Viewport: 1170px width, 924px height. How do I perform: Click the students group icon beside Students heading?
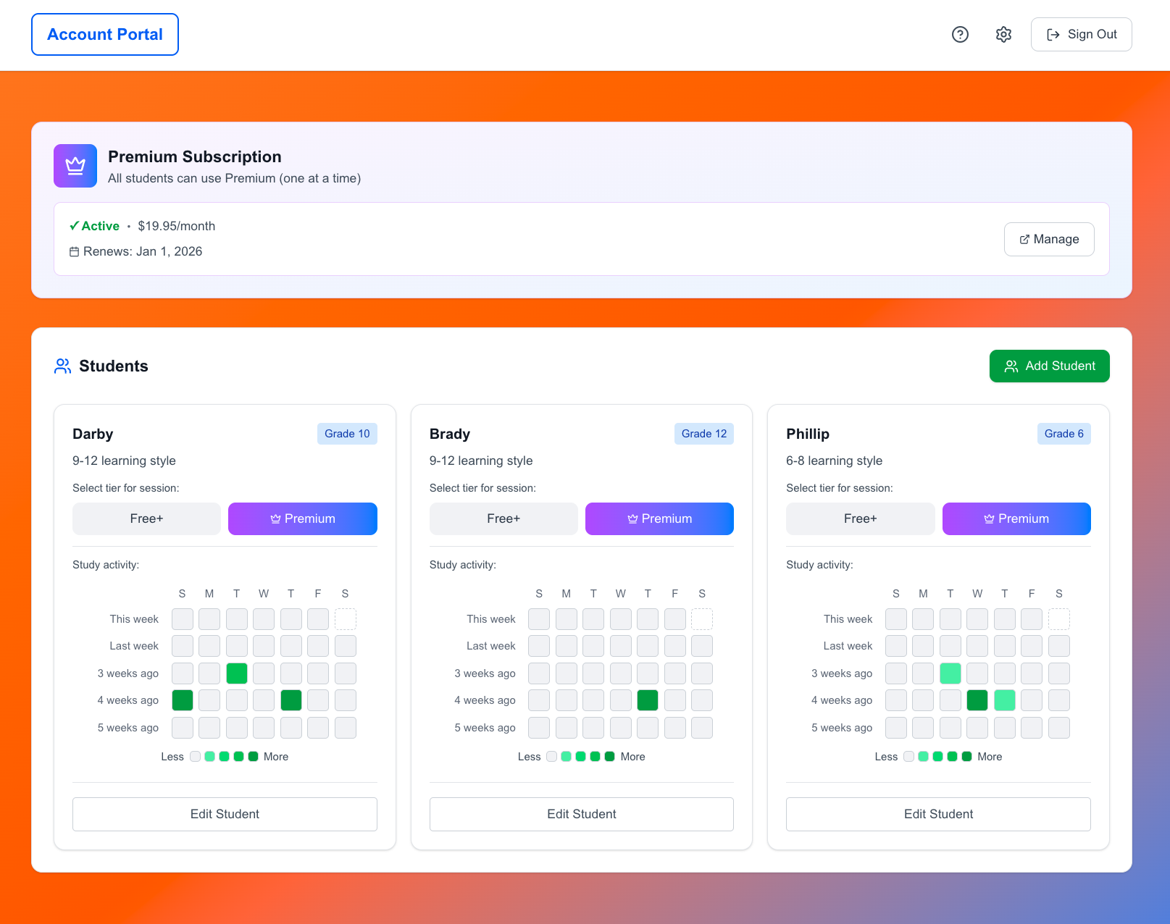62,366
